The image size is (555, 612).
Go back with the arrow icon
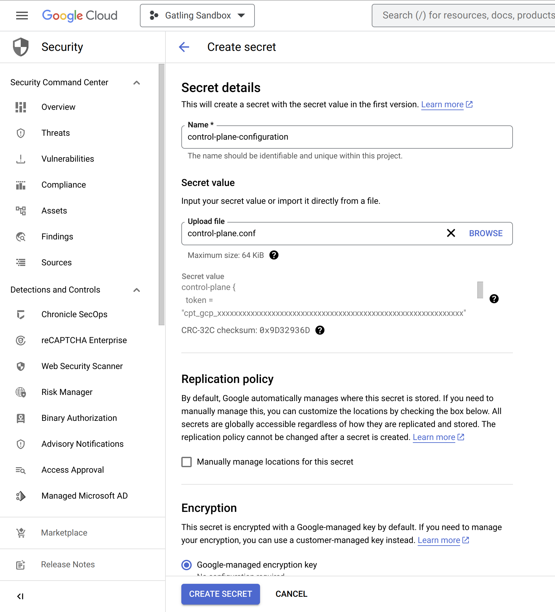[x=184, y=47]
